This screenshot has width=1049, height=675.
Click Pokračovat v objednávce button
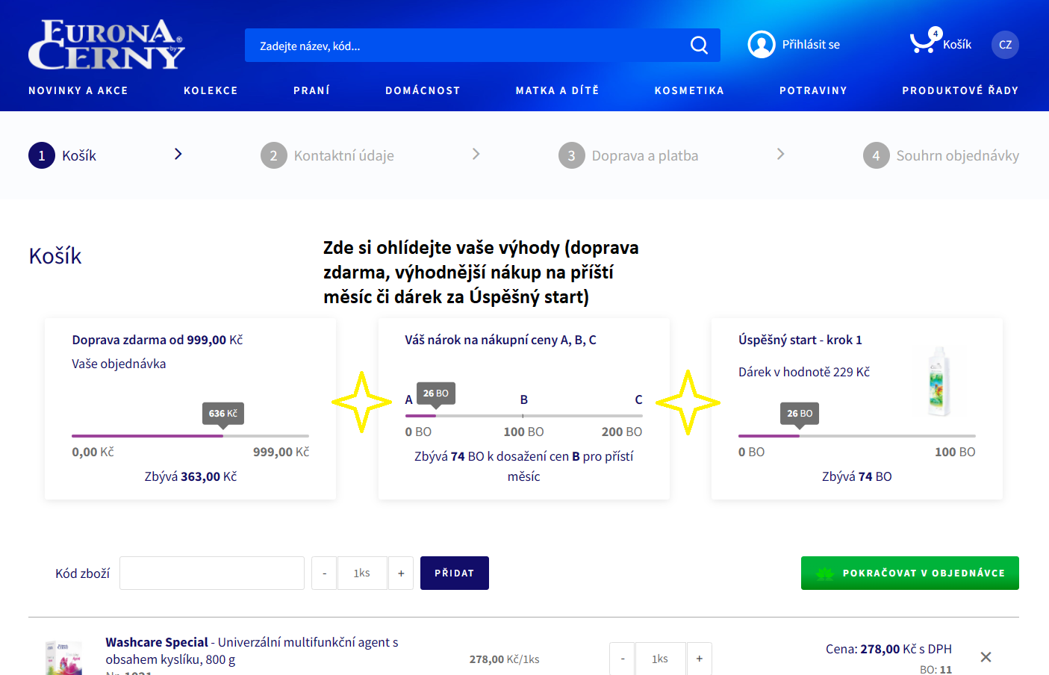point(909,573)
